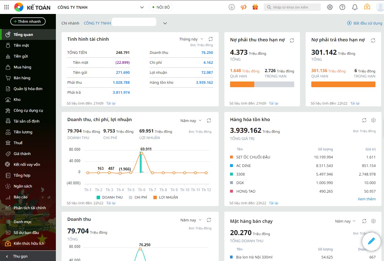Open the gift box icon

[x=255, y=7]
